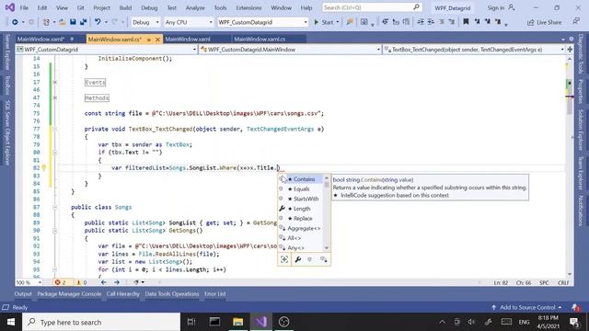Select Aggregate<> in IntelliSense list
This screenshot has height=331, width=589.
301,228
